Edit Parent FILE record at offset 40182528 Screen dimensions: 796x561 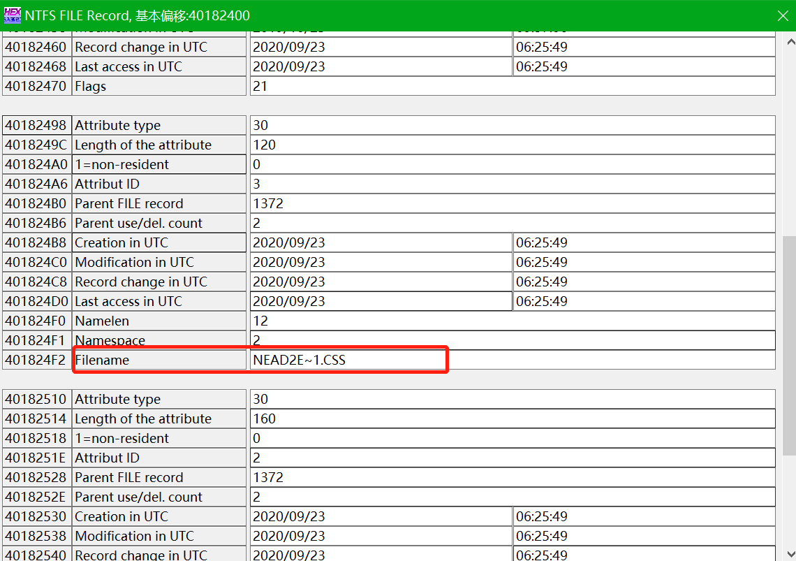click(513, 478)
